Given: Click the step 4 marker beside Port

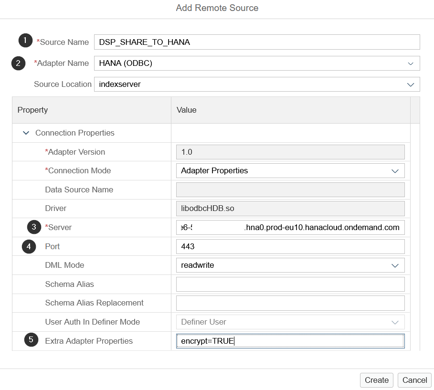Looking at the screenshot, I should [29, 246].
